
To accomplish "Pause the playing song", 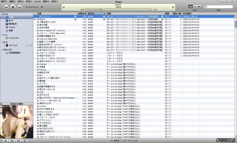I will pyautogui.click(x=13, y=7).
